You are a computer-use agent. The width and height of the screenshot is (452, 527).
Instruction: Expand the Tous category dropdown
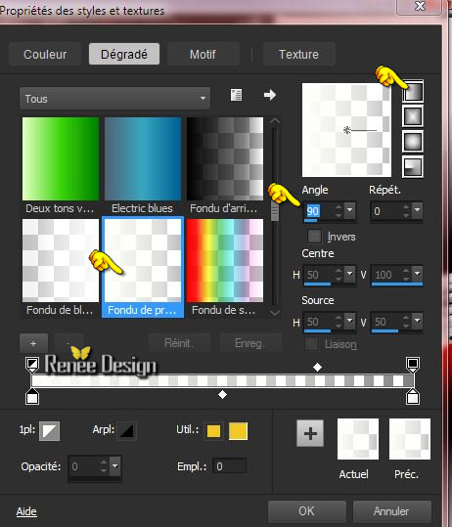click(x=115, y=99)
